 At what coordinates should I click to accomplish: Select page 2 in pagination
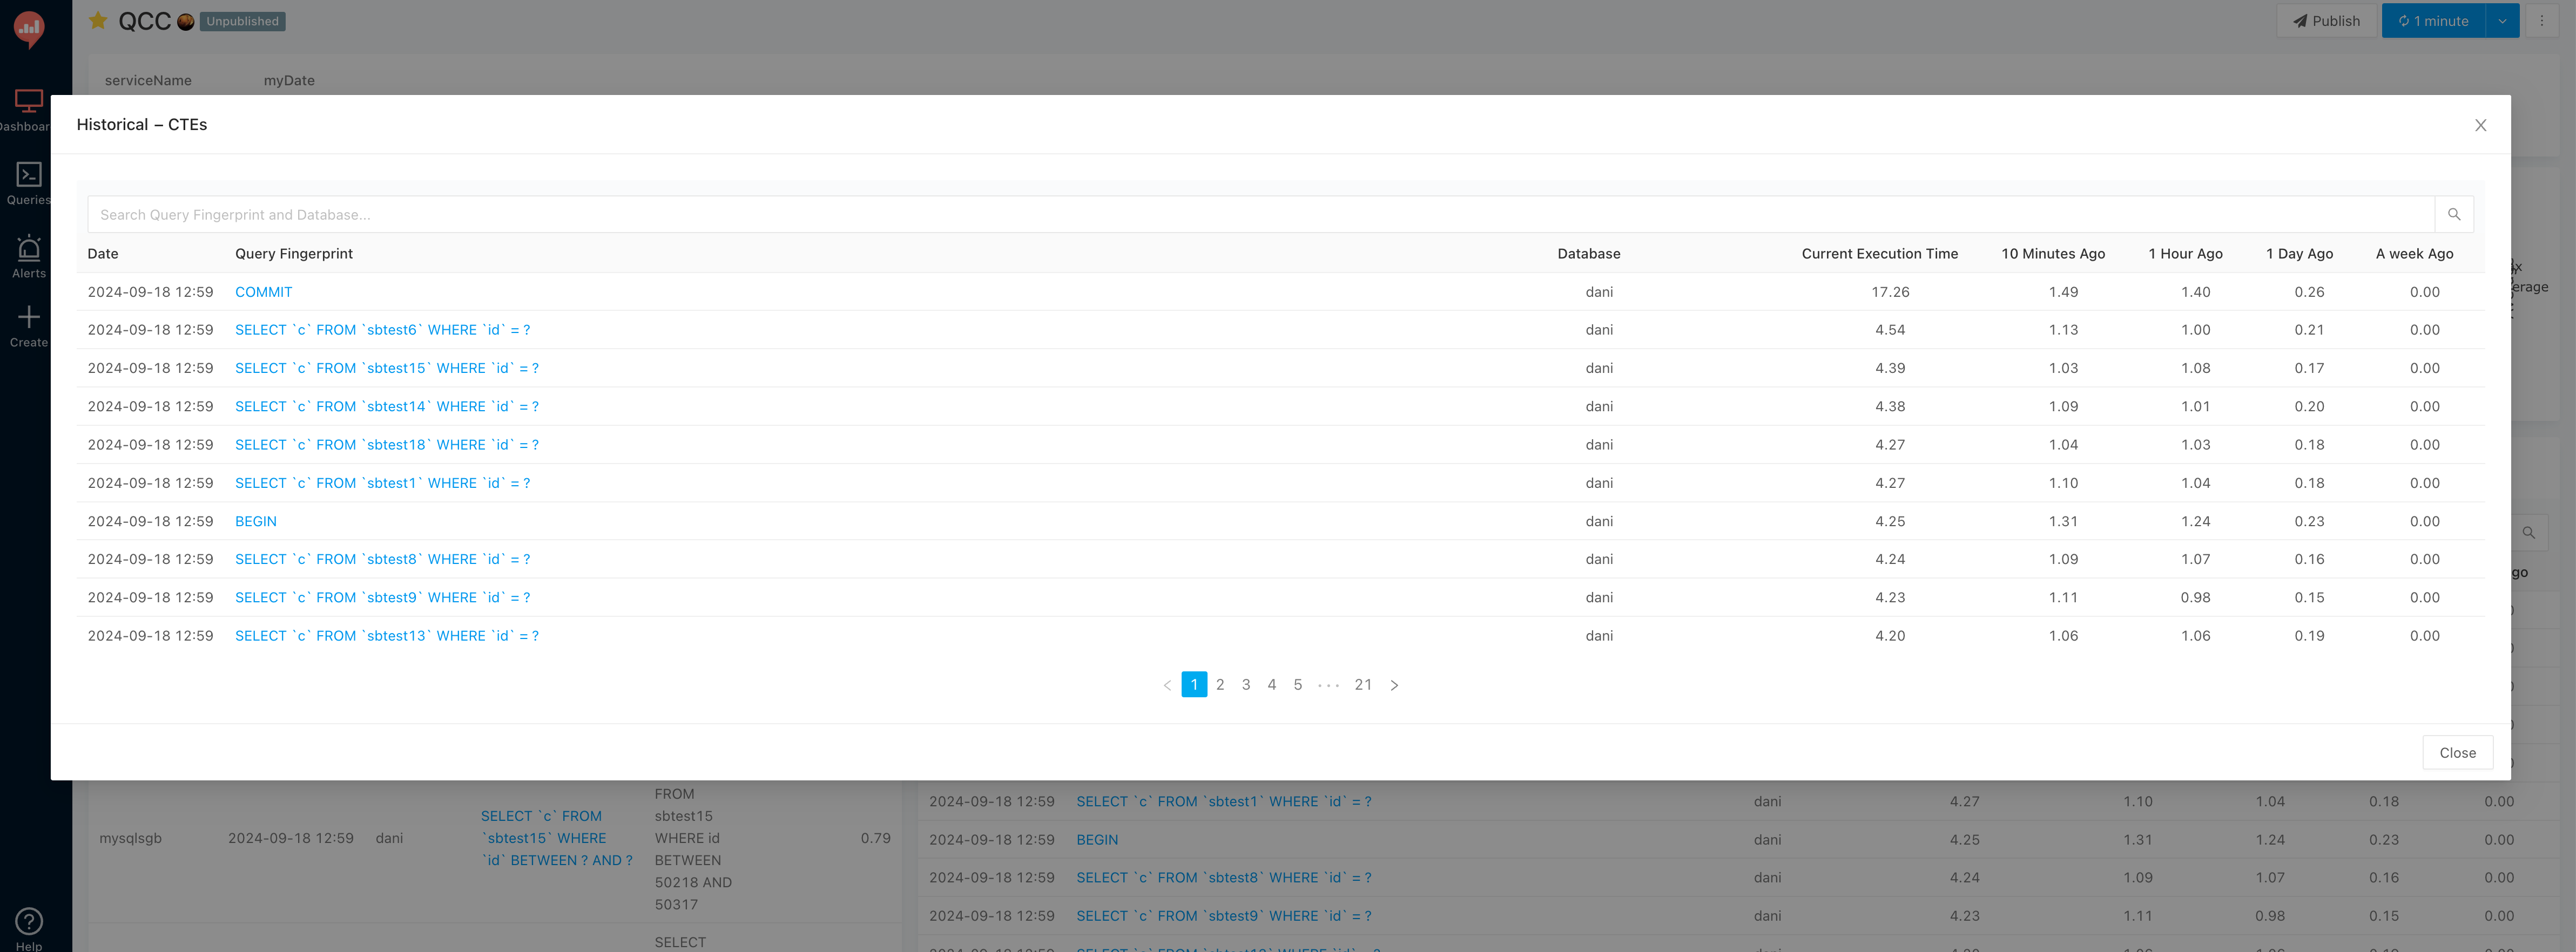coord(1220,684)
